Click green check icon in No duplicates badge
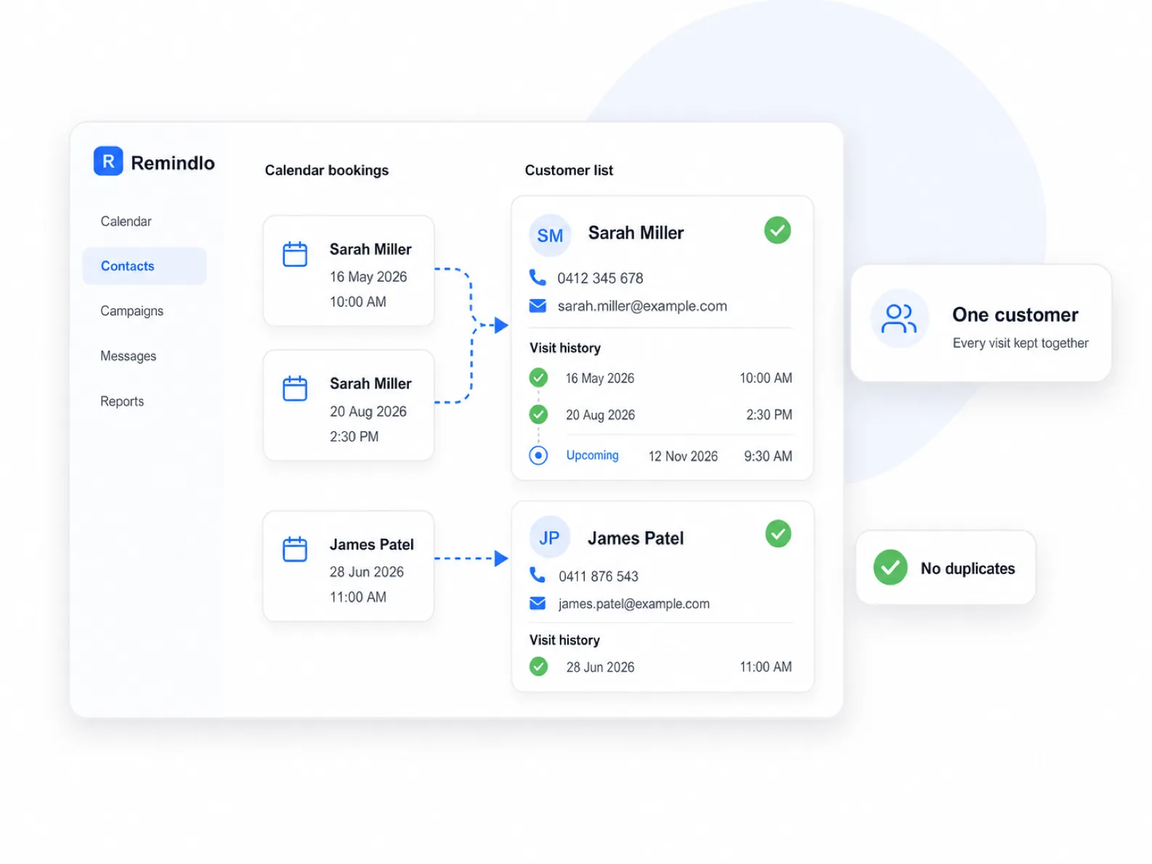Image resolution: width=1152 pixels, height=864 pixels. 890,567
